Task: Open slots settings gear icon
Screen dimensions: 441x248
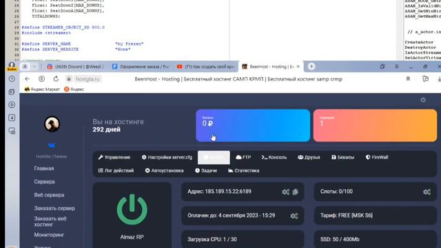Action: coord(427,192)
